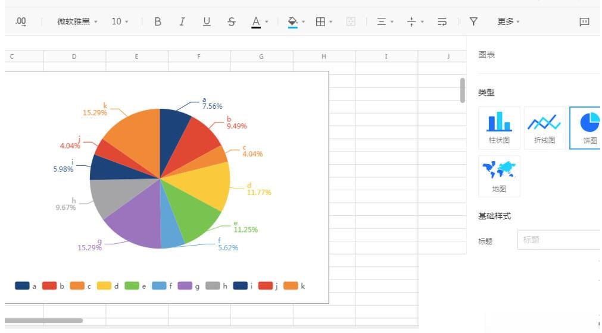Open the fill color dropdown arrow
This screenshot has height=333, width=602.
[x=303, y=22]
